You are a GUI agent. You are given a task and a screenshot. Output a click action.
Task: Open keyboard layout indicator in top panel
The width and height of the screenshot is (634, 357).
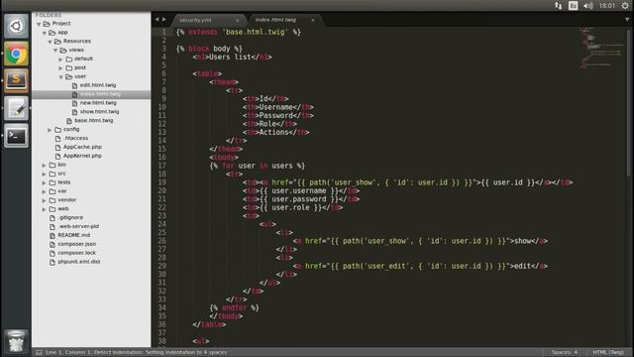(573, 5)
